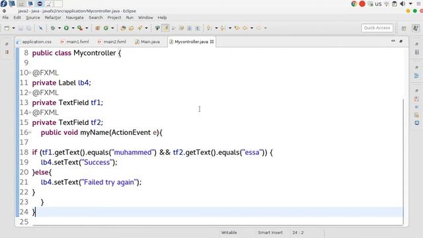The width and height of the screenshot is (423, 238).
Task: Click the New file toolbar icon
Action: (x=7, y=28)
